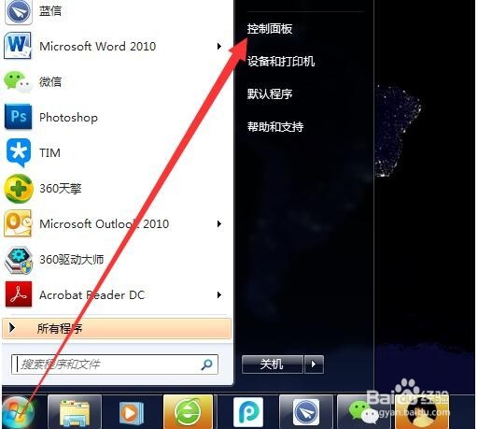
Task: Open the TIM star icon
Action: (x=19, y=153)
